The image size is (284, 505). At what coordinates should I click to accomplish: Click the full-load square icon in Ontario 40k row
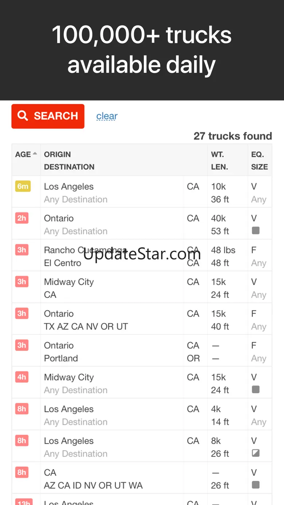(256, 230)
